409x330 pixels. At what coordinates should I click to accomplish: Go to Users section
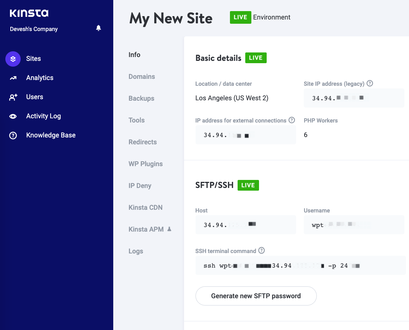pos(35,97)
